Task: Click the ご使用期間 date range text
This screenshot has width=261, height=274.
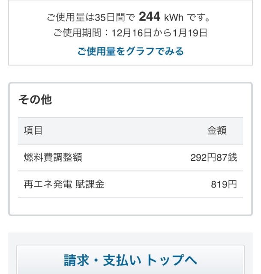Action: [x=130, y=33]
